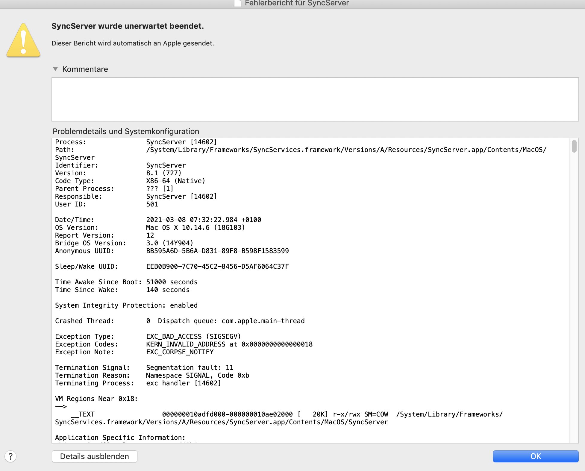The width and height of the screenshot is (585, 471).
Task: Click the Termination Signal Segmentation fault line
Action: coord(189,367)
